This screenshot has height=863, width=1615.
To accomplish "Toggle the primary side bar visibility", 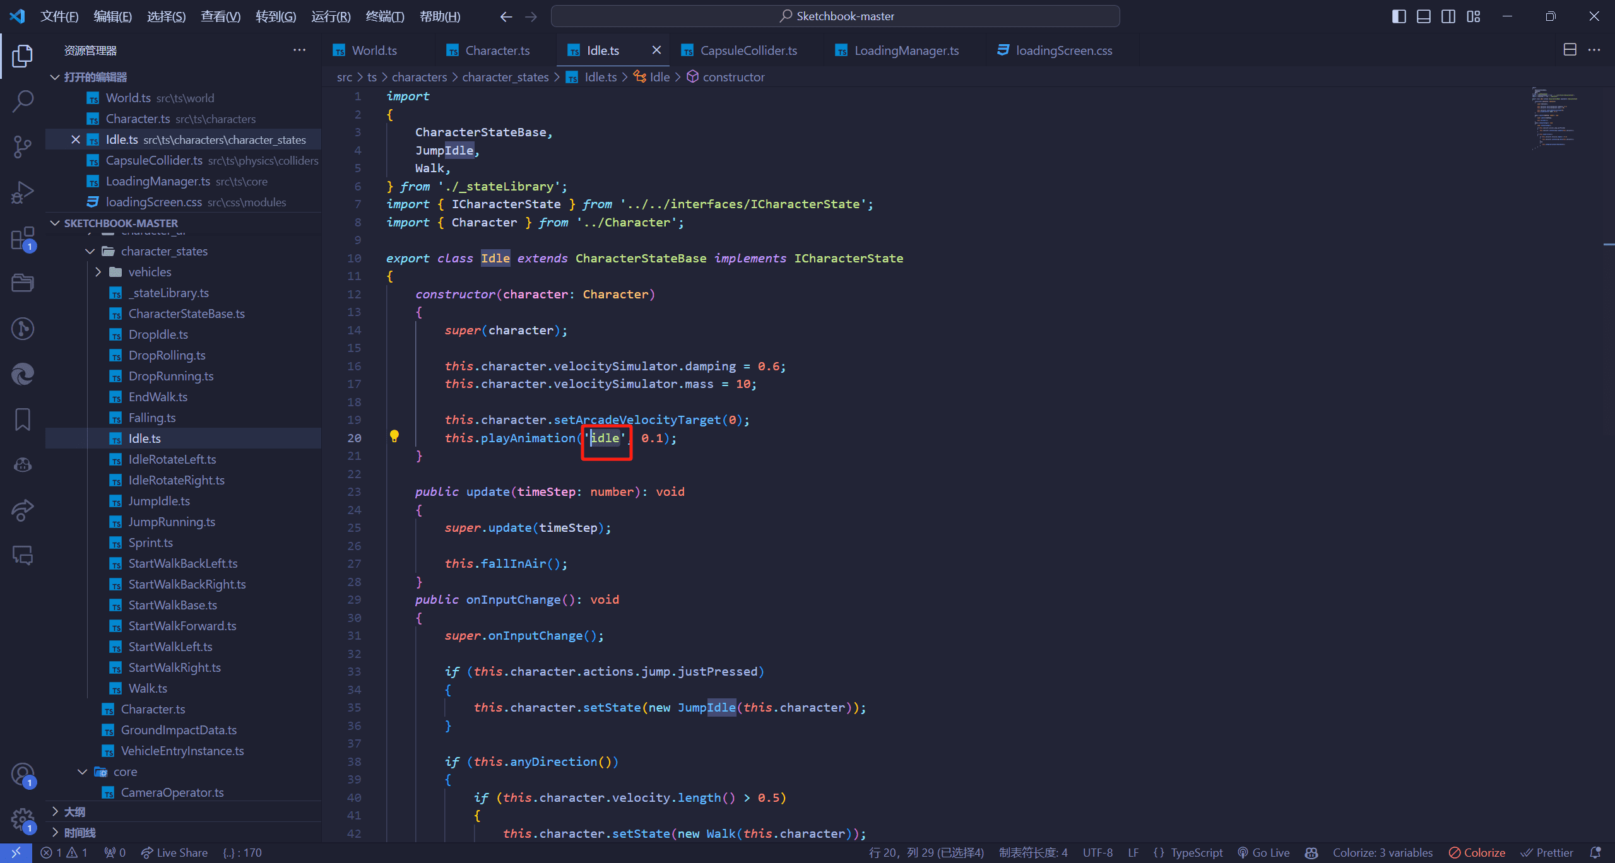I will point(1399,16).
